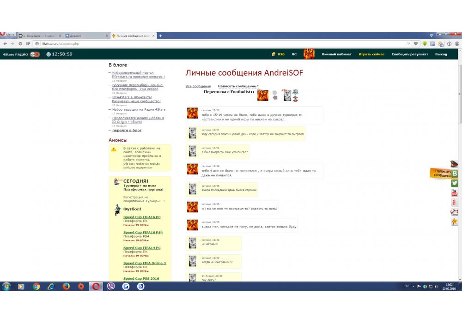Open the Написать сообщение link

pyautogui.click(x=237, y=86)
